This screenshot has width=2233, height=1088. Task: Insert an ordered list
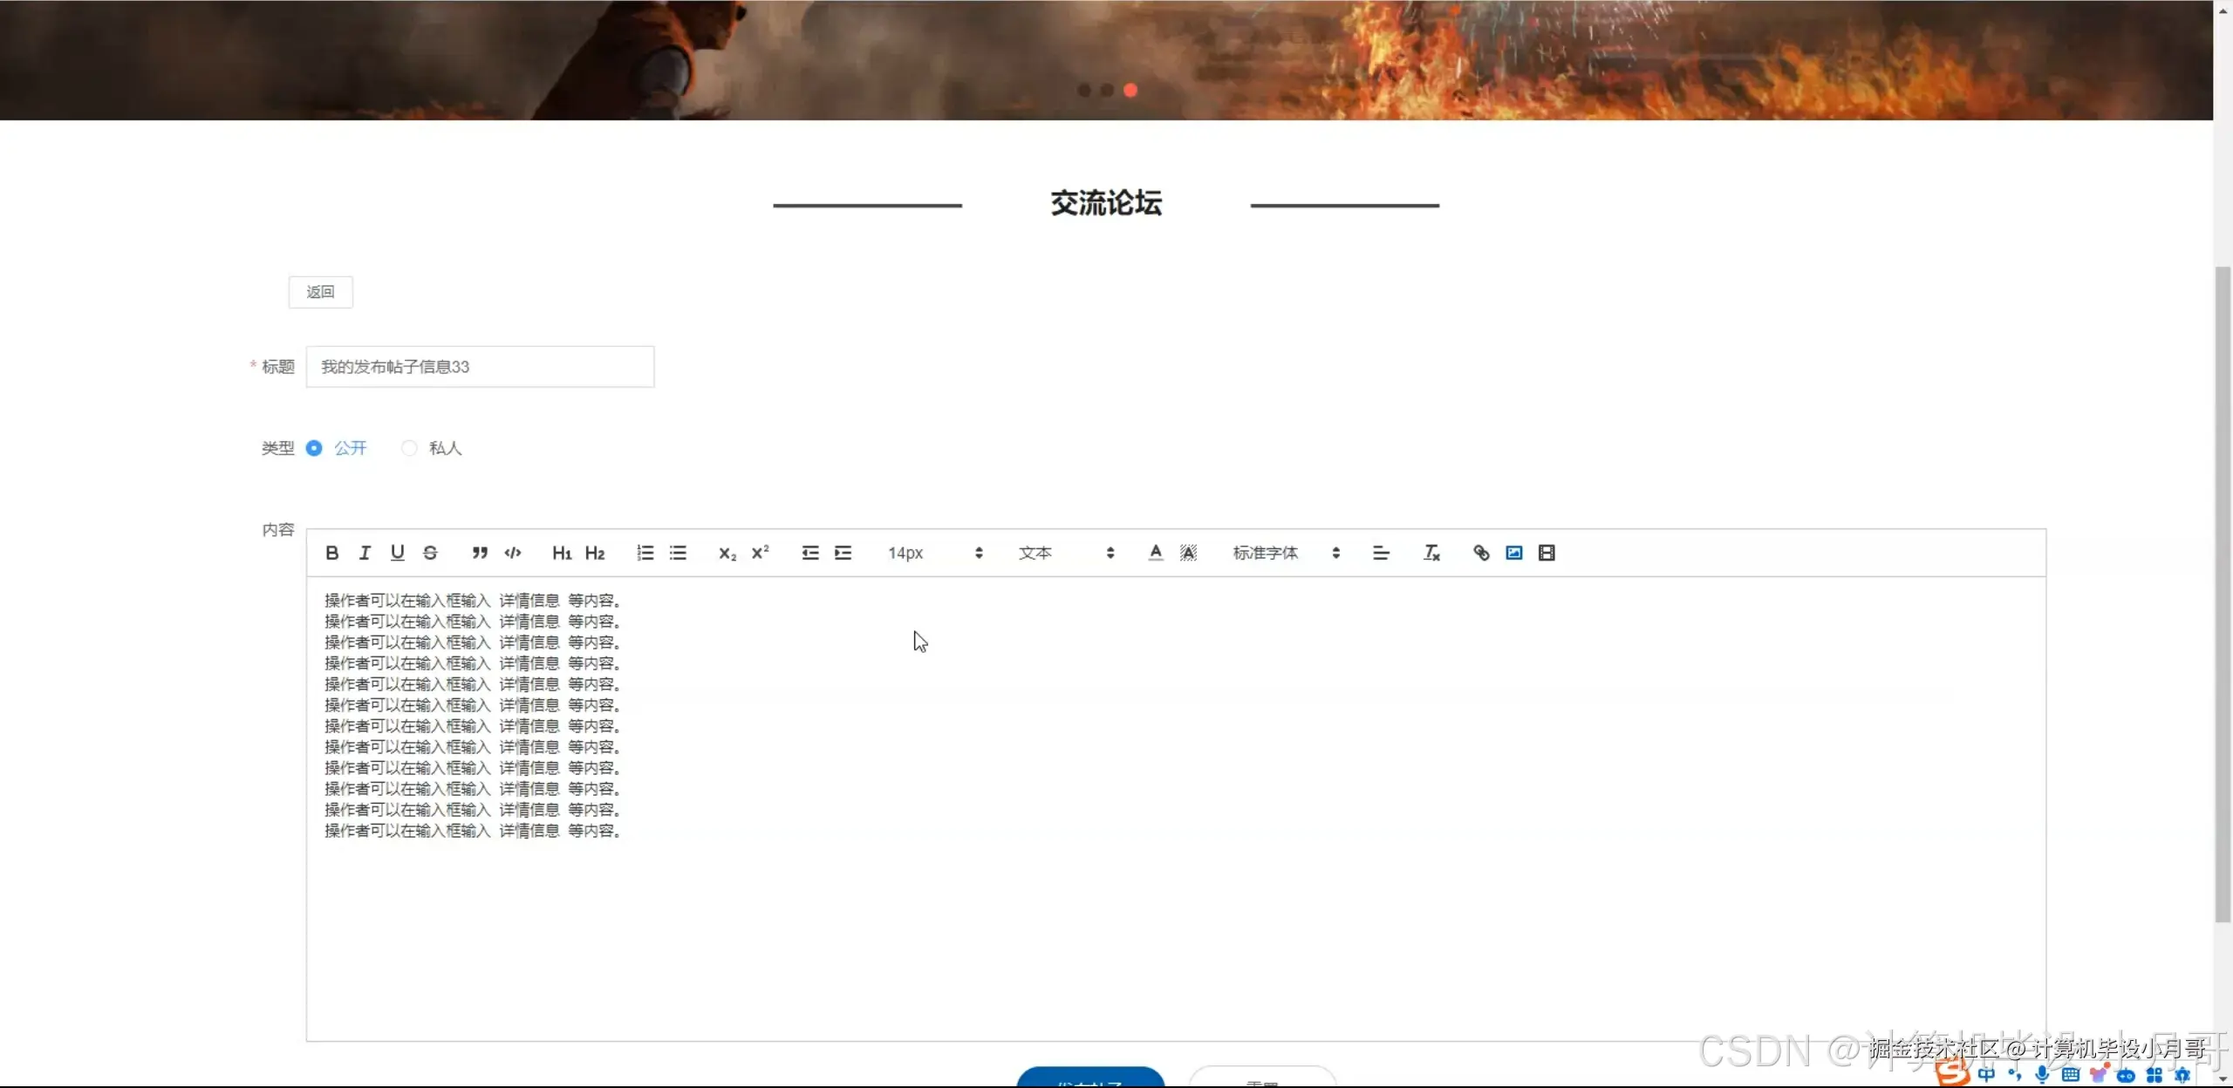[x=645, y=553]
